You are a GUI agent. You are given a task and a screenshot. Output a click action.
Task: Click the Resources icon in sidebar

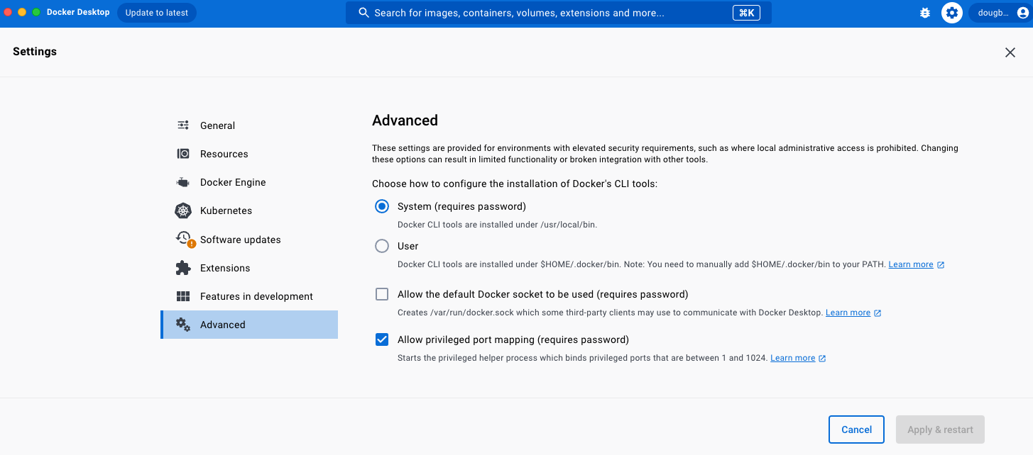coord(183,154)
